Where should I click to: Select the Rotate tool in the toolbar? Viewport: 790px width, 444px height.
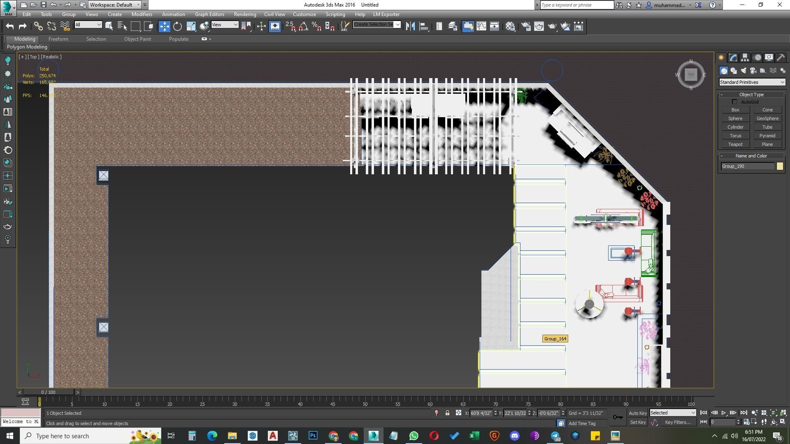click(177, 27)
